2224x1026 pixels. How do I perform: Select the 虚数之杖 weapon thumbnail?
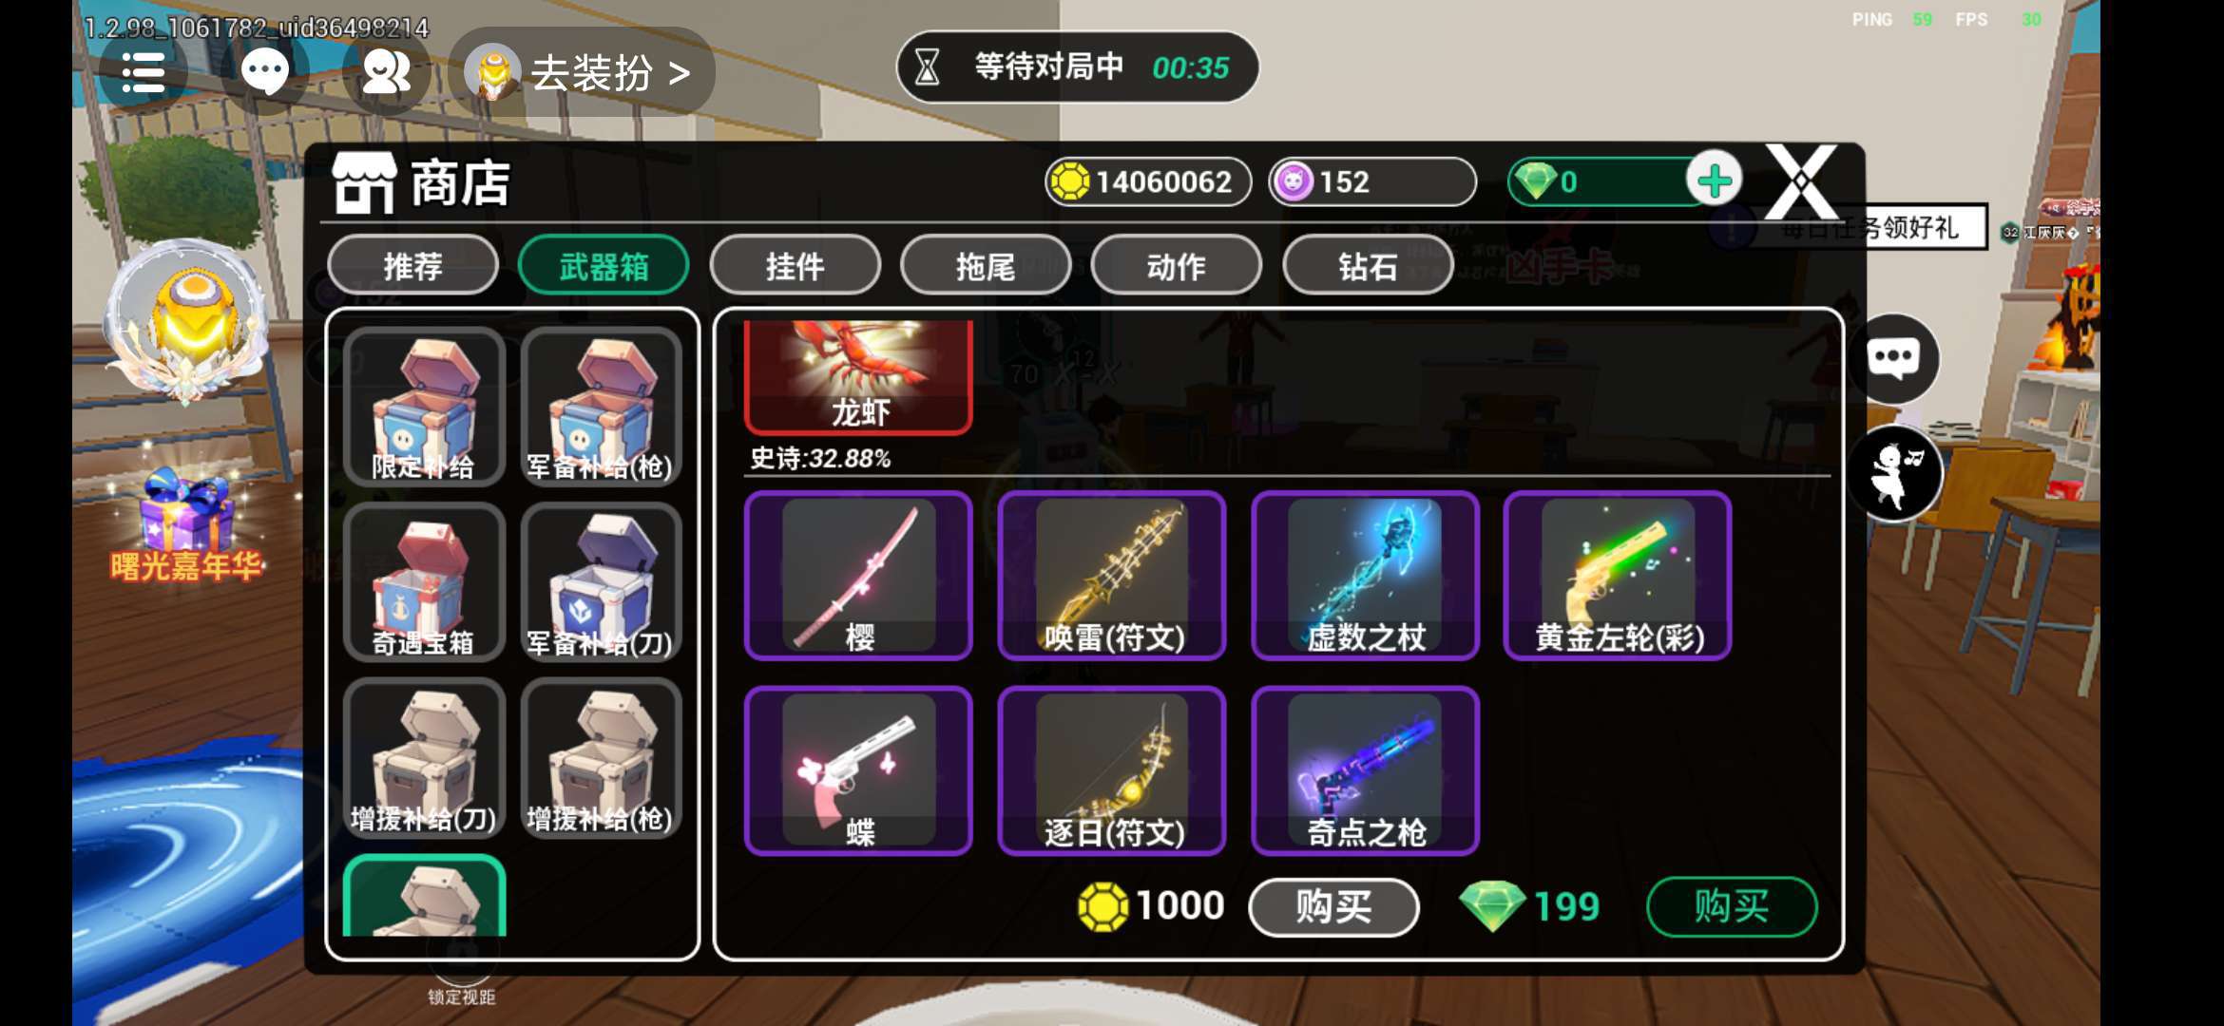click(1365, 576)
